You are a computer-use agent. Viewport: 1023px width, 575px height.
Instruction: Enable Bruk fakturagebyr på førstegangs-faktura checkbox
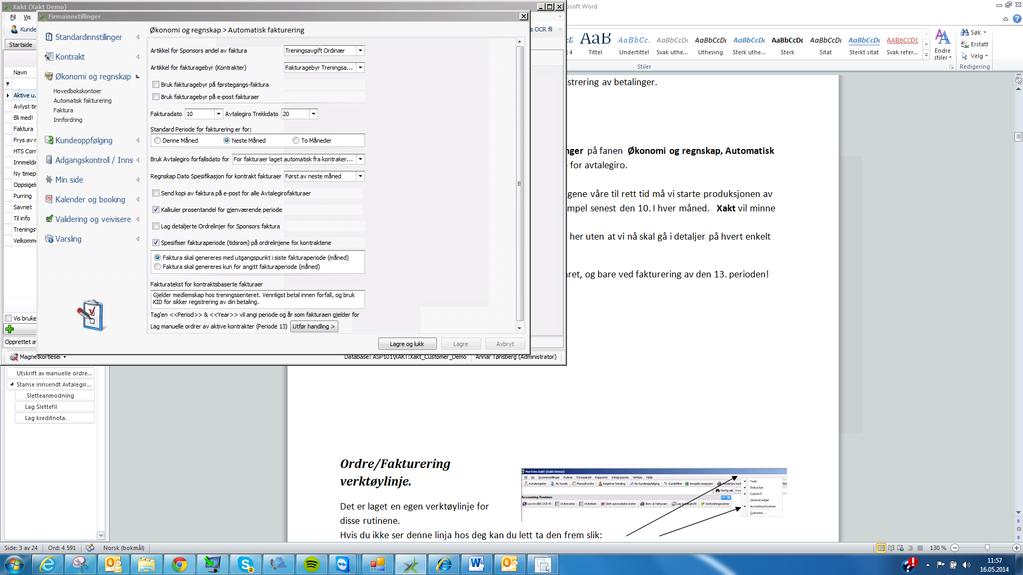[156, 84]
